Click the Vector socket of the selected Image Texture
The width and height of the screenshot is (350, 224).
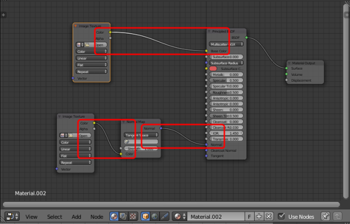[x=73, y=78]
